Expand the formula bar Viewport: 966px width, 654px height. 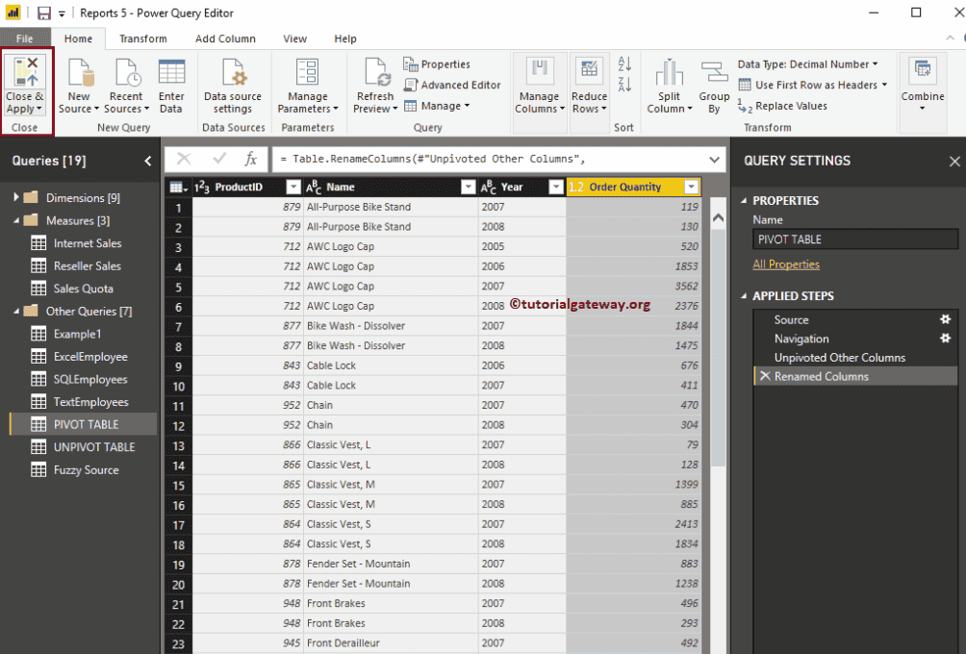[714, 160]
